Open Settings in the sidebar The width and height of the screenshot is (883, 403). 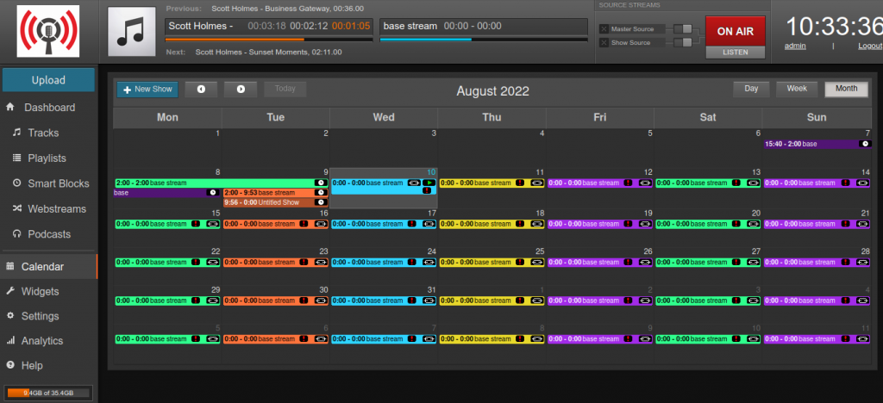click(x=48, y=316)
